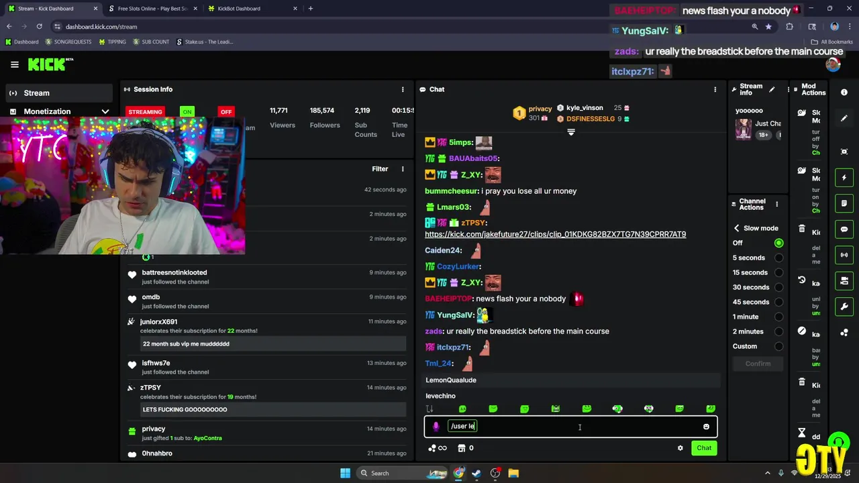Go back from the Slow mode submenu
Image resolution: width=859 pixels, height=483 pixels.
[736, 228]
